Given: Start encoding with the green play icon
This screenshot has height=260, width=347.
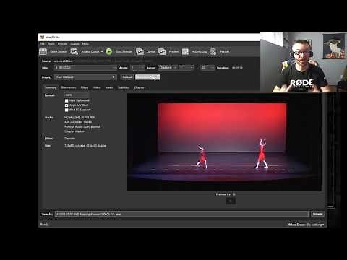Looking at the screenshot, I should pyautogui.click(x=109, y=51).
